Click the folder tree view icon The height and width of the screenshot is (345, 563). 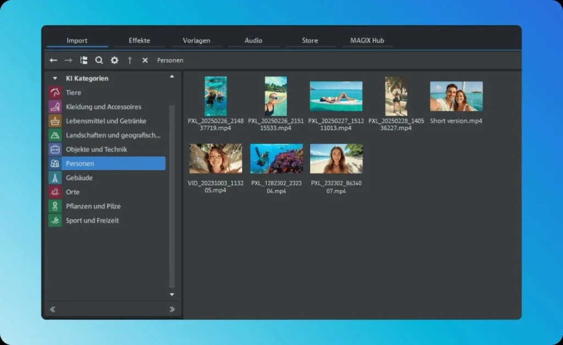[x=84, y=60]
